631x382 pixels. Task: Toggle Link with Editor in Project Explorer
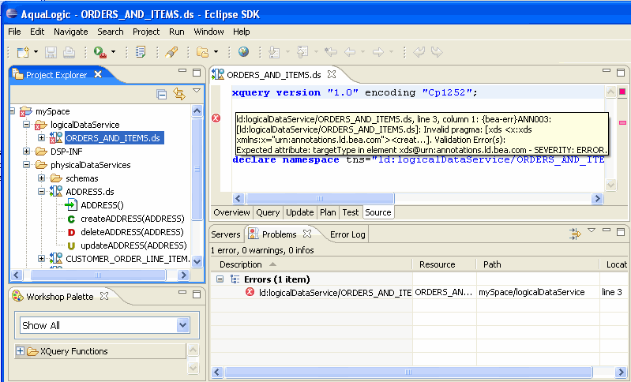[x=179, y=94]
